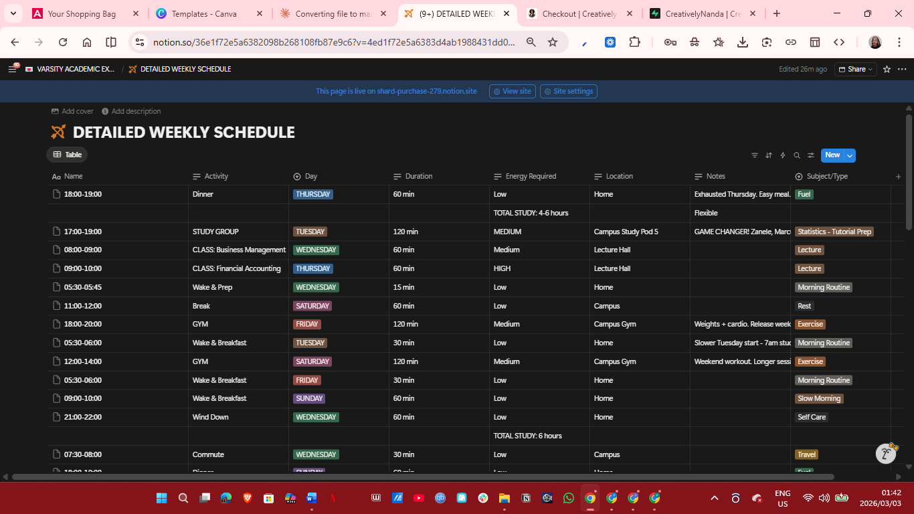The height and width of the screenshot is (514, 914).
Task: Select the Table view tab
Action: click(66, 155)
